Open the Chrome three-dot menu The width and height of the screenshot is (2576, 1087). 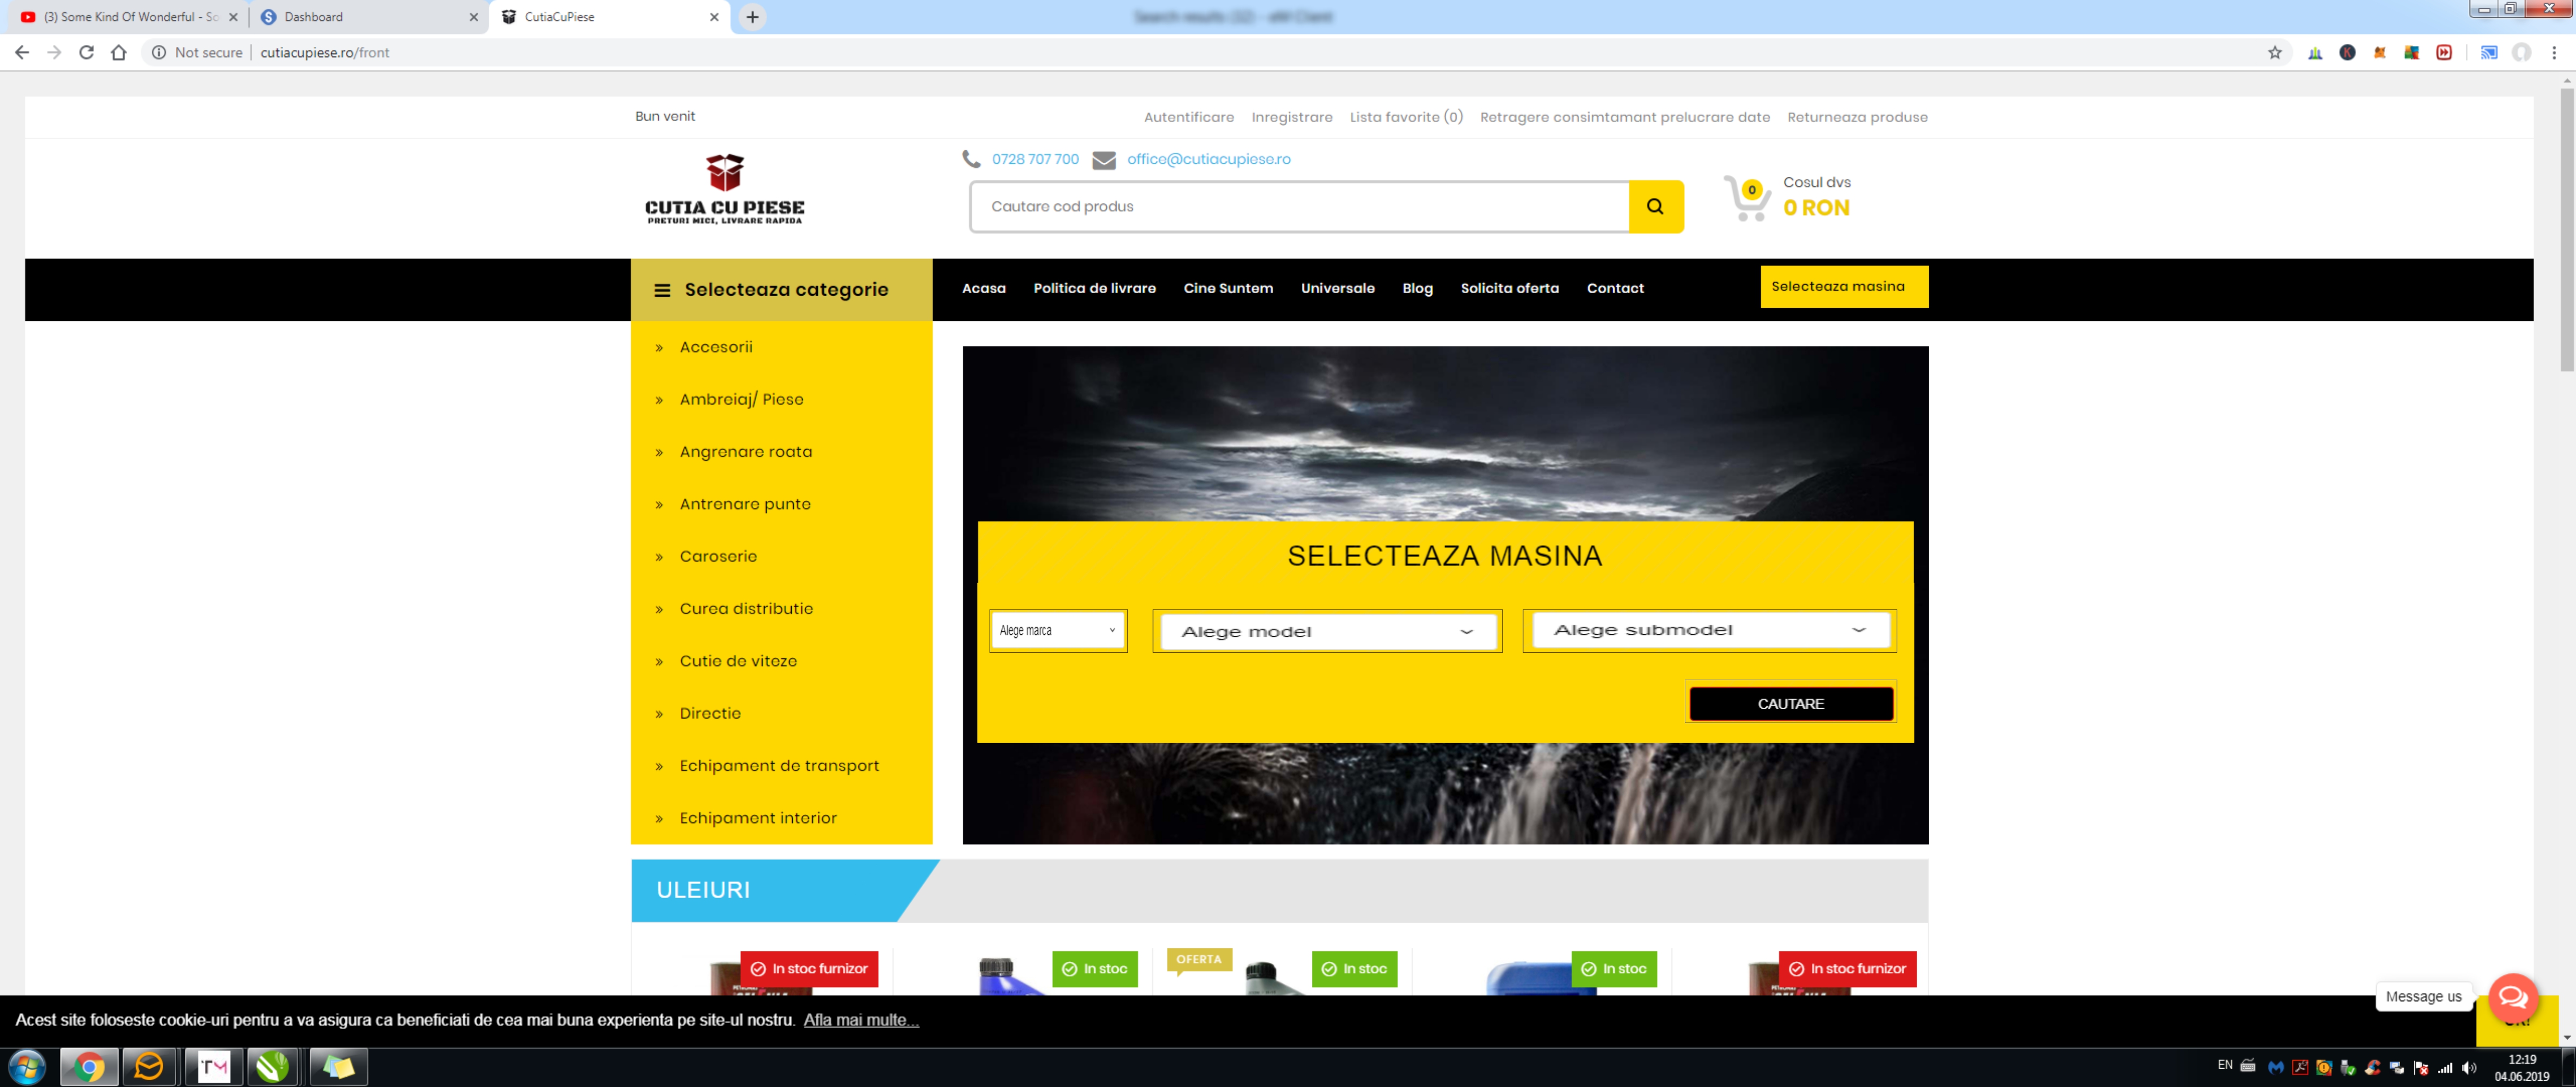[x=2554, y=52]
